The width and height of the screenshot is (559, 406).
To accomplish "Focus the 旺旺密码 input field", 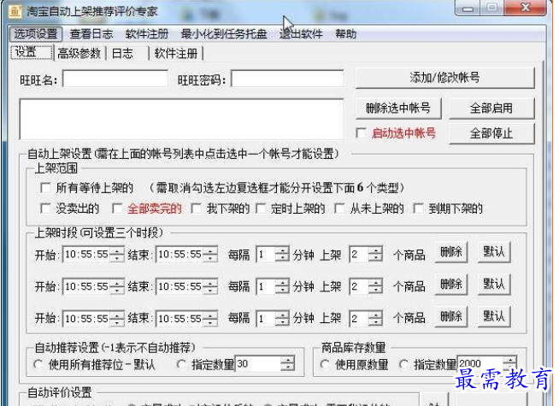I will (x=287, y=79).
